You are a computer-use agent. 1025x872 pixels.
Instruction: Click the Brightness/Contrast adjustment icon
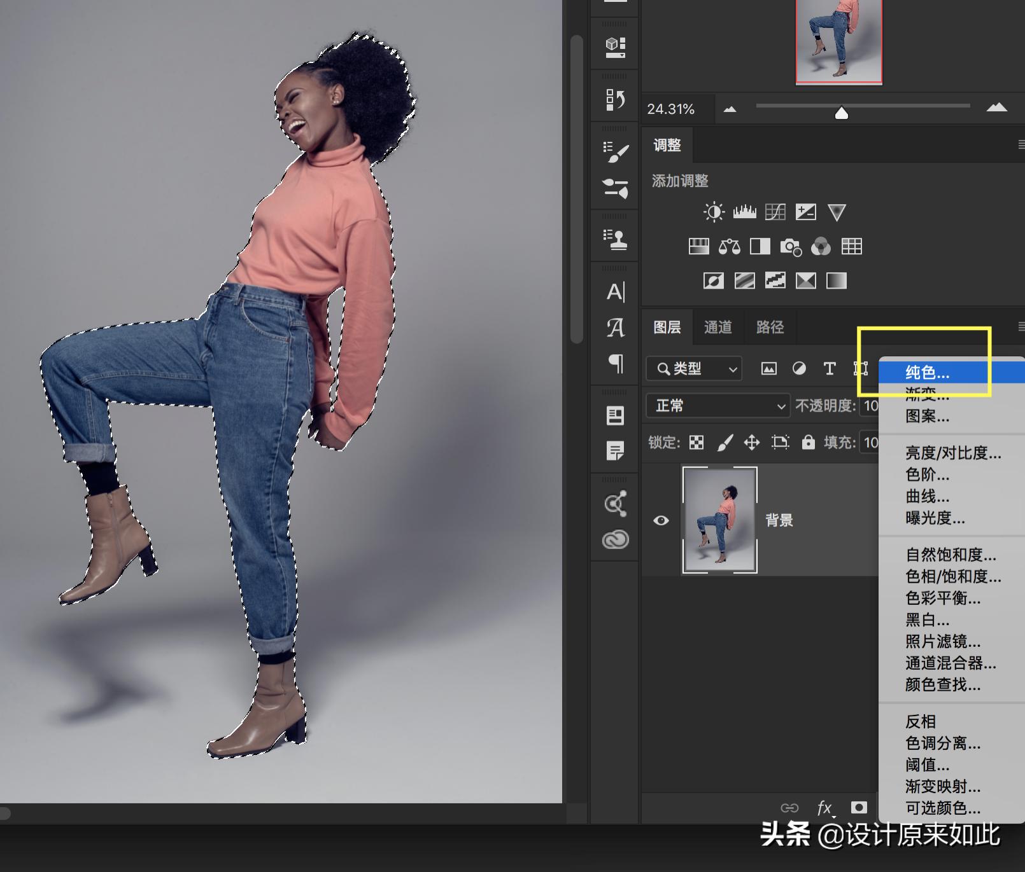pyautogui.click(x=714, y=212)
